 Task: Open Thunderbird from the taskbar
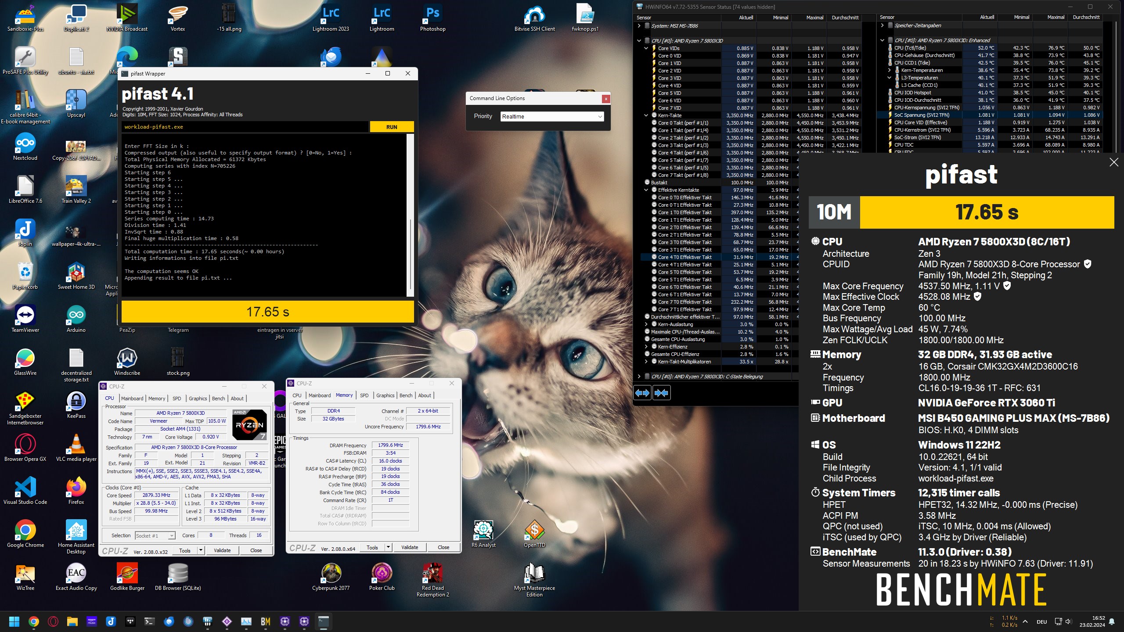coord(169,621)
